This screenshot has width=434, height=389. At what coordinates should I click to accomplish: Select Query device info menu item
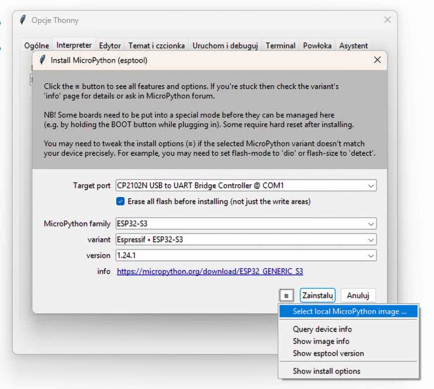(x=322, y=329)
